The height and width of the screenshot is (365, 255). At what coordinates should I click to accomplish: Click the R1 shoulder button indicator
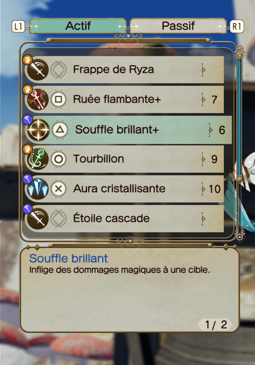tap(237, 26)
